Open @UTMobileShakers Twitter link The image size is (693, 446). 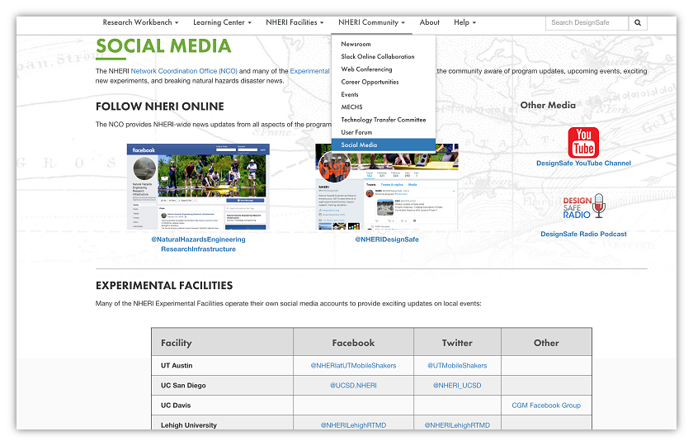[x=457, y=365]
